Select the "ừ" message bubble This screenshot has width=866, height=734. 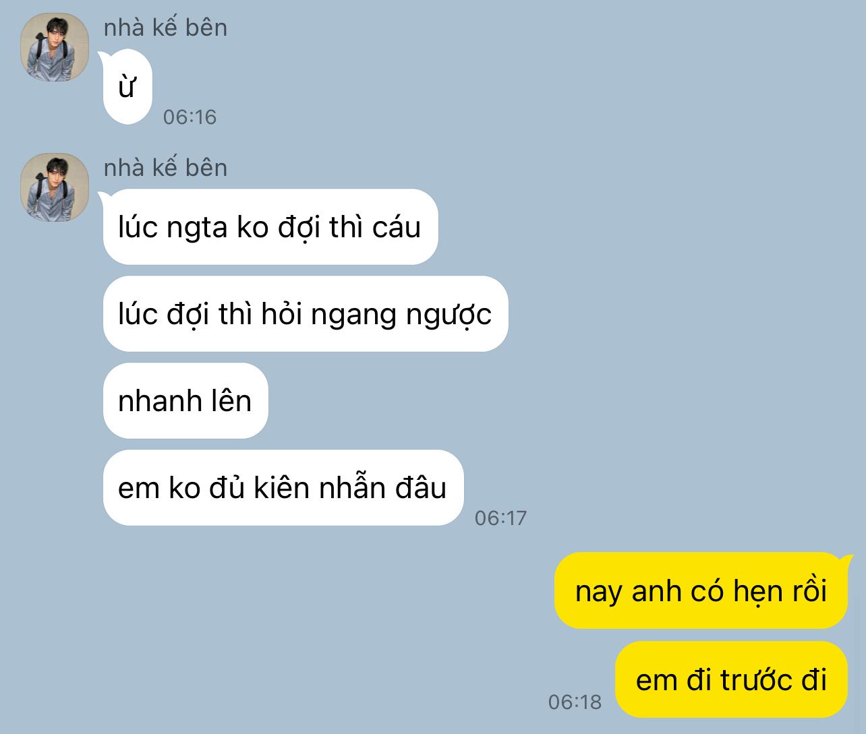[x=127, y=87]
